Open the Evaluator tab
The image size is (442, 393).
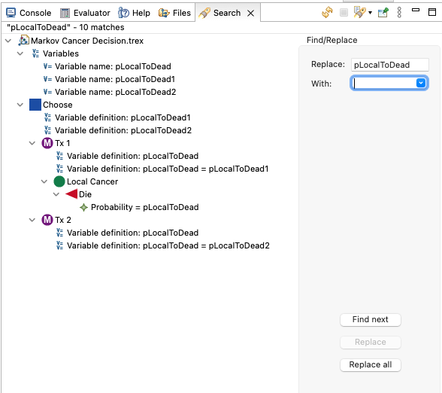pos(85,13)
